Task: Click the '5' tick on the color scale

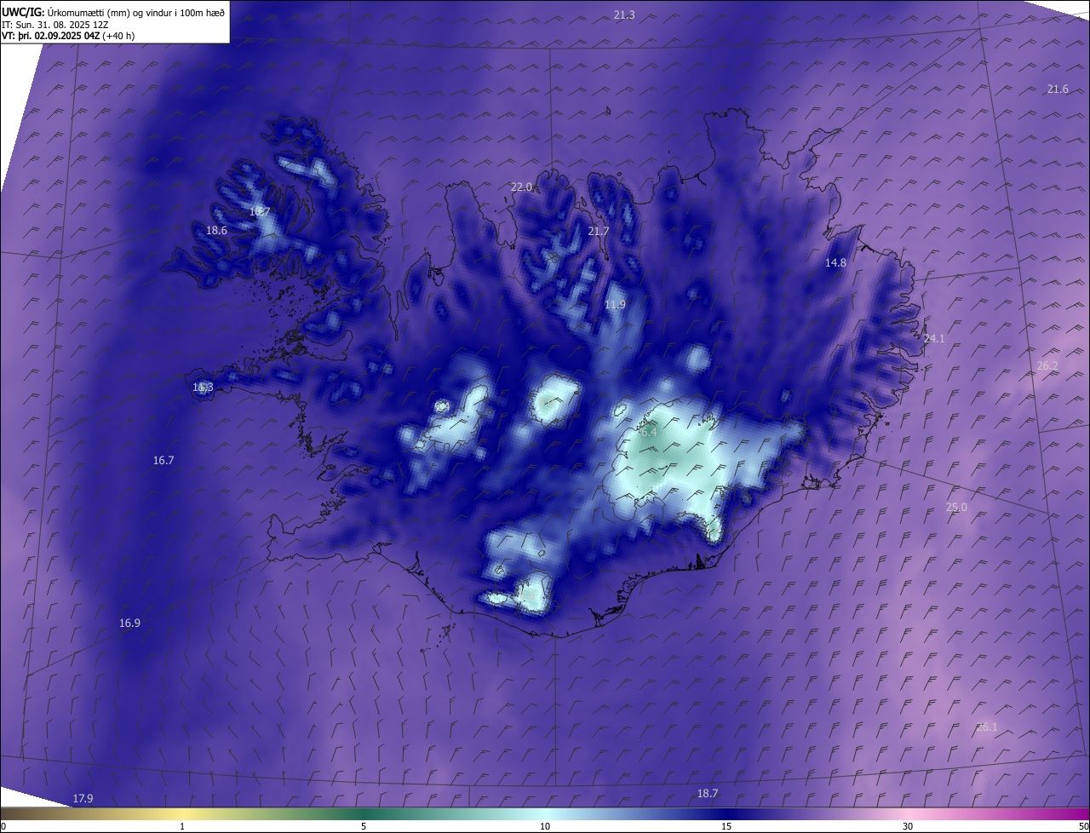Action: coord(364,827)
